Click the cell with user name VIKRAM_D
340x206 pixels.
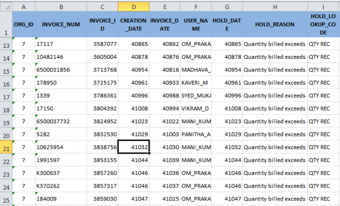click(196, 109)
